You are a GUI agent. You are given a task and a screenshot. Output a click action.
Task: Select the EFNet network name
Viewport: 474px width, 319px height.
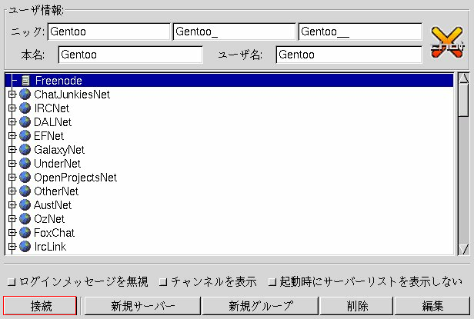click(48, 135)
